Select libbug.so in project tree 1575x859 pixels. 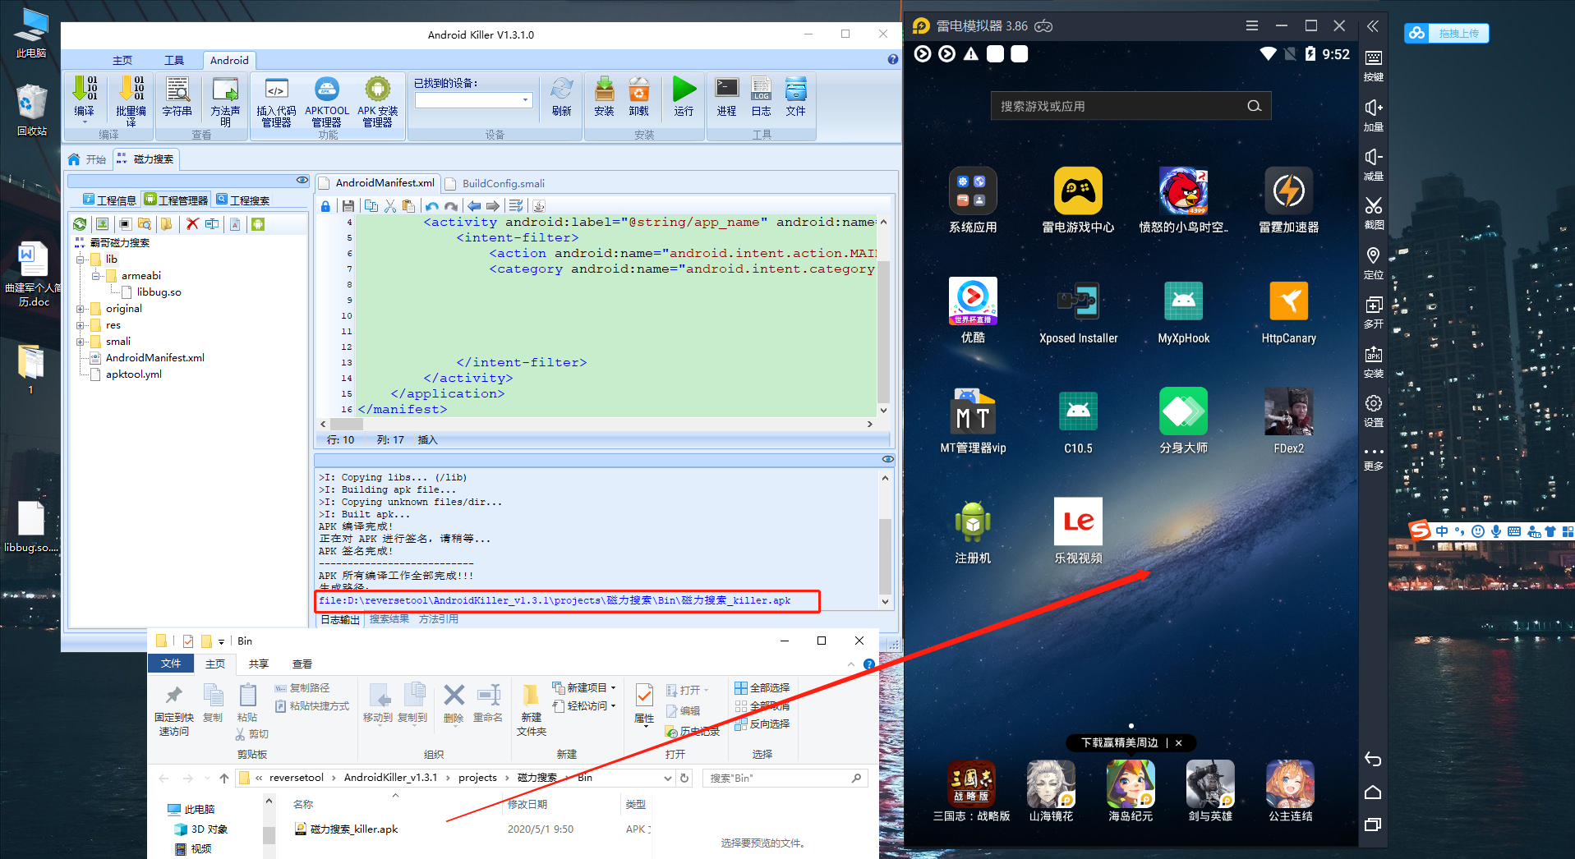[152, 292]
